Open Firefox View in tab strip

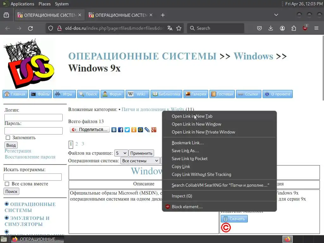pos(6,15)
